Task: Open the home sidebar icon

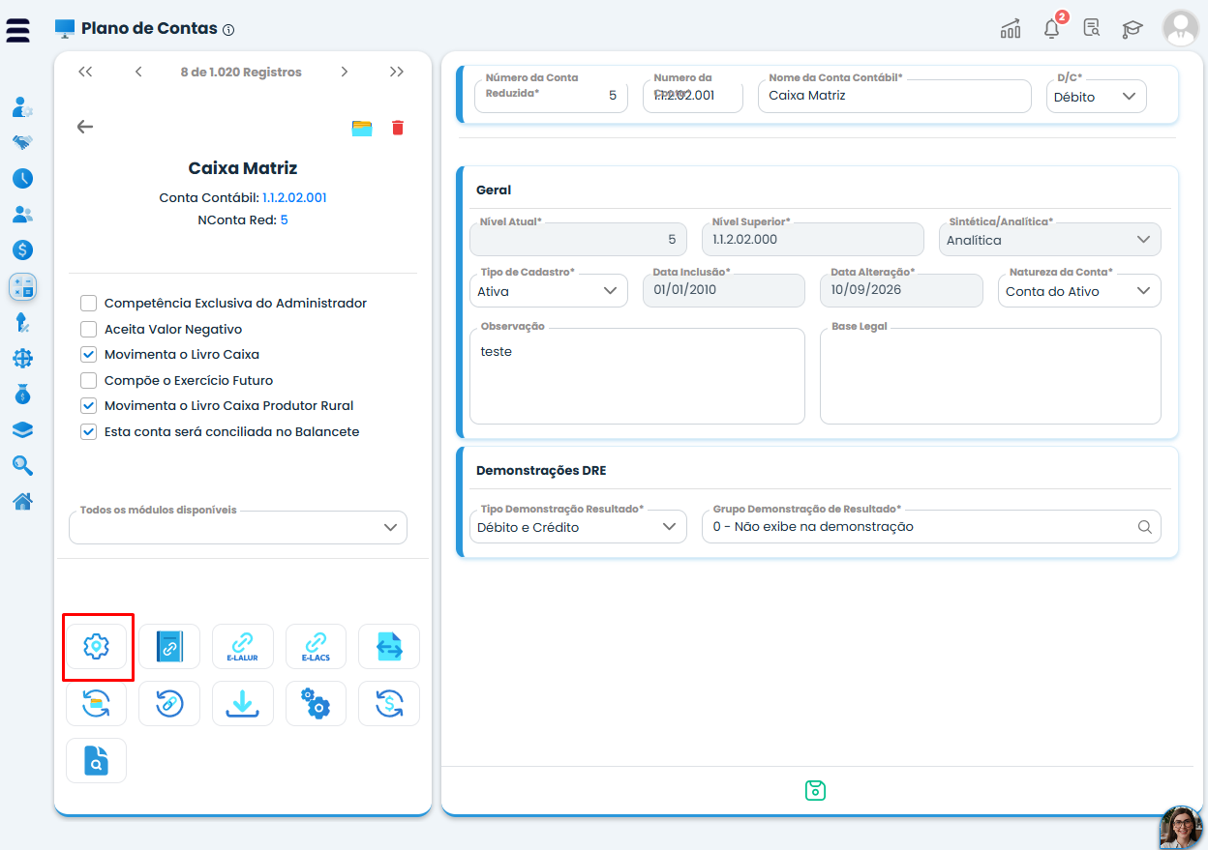Action: (x=23, y=501)
